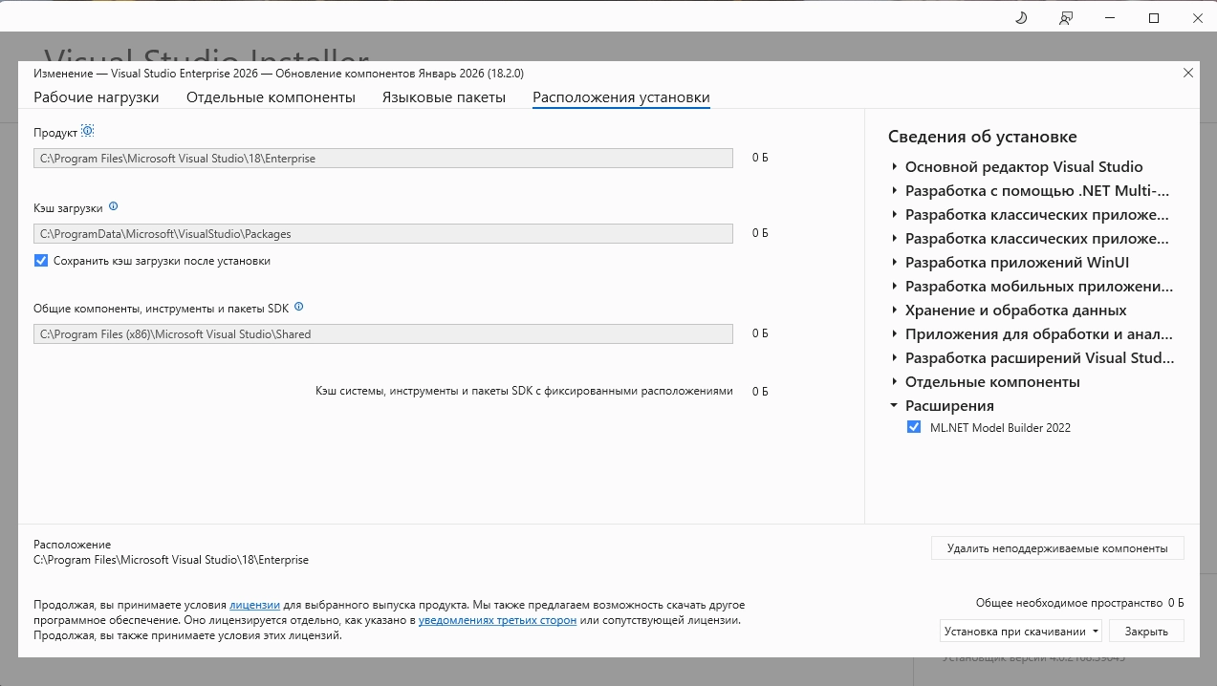Expand Основной редактор Visual Studio

pos(895,167)
